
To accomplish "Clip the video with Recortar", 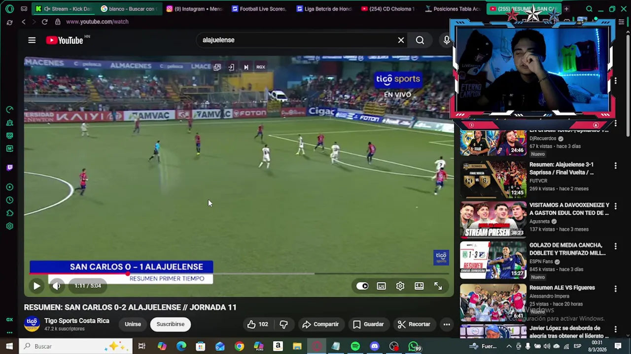I will point(414,324).
